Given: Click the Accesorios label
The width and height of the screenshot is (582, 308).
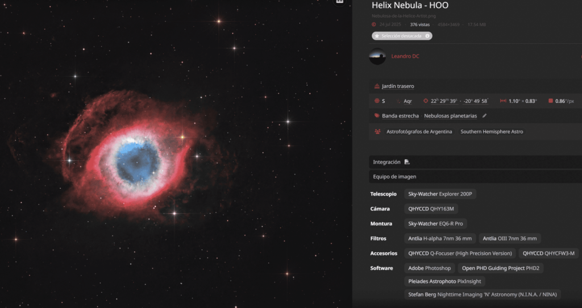Looking at the screenshot, I should [x=384, y=253].
